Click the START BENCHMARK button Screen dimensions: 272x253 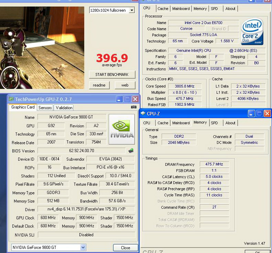pos(112,74)
